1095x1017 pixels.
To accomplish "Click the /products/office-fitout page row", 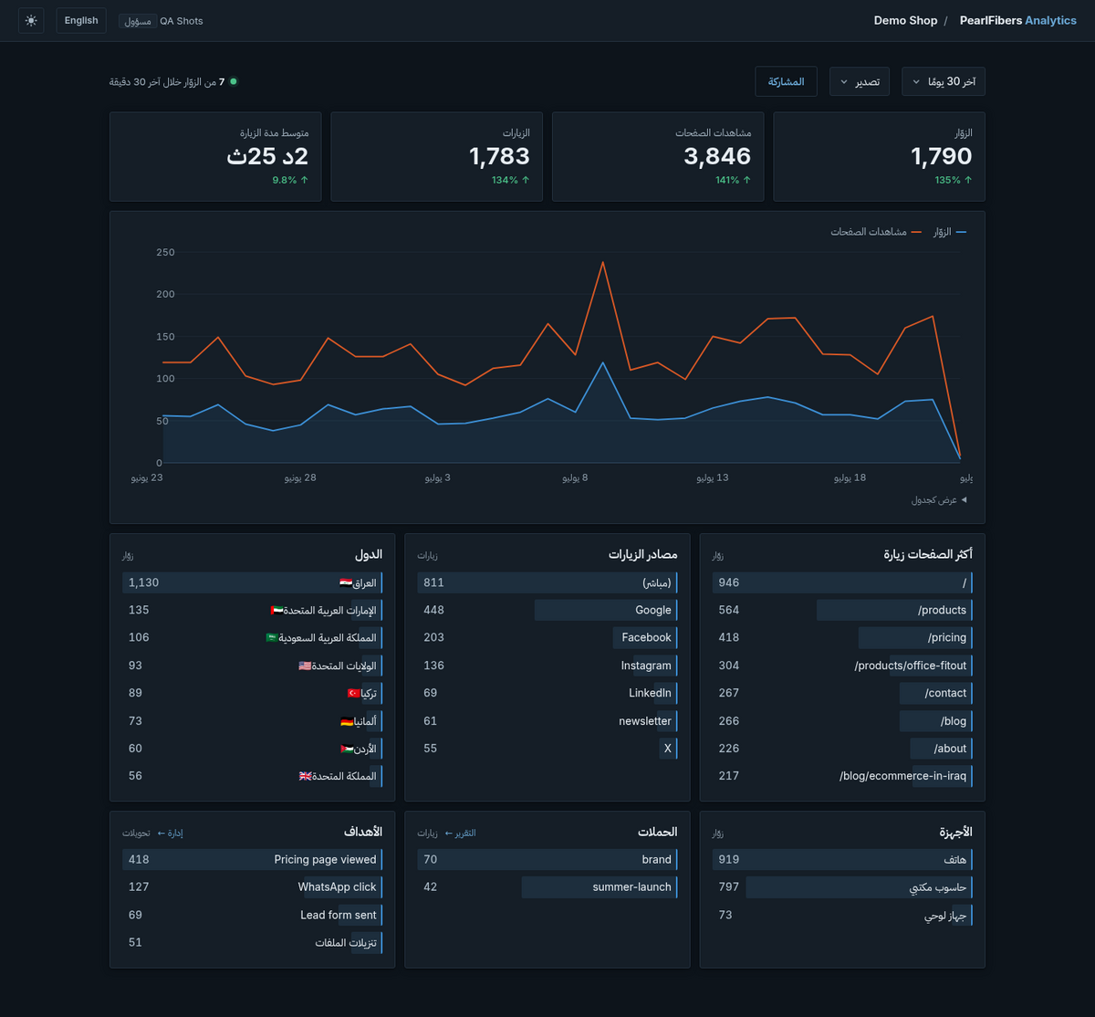I will (843, 666).
